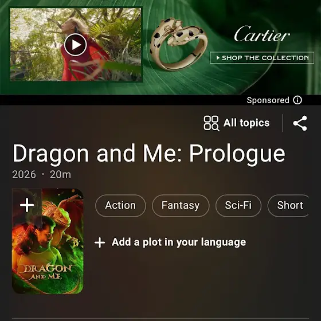Image resolution: width=321 pixels, height=321 pixels.
Task: Click the Dragon and Me: Prologue title
Action: click(x=149, y=154)
